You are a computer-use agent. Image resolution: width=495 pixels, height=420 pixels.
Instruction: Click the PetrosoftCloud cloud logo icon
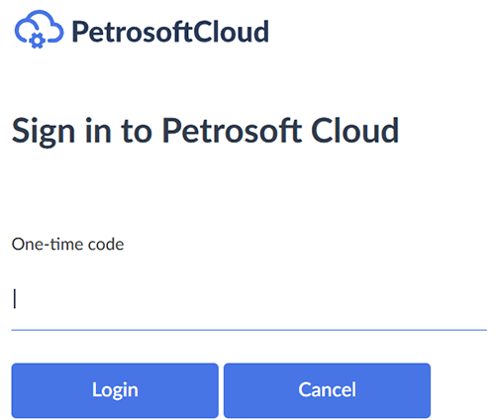point(39,30)
